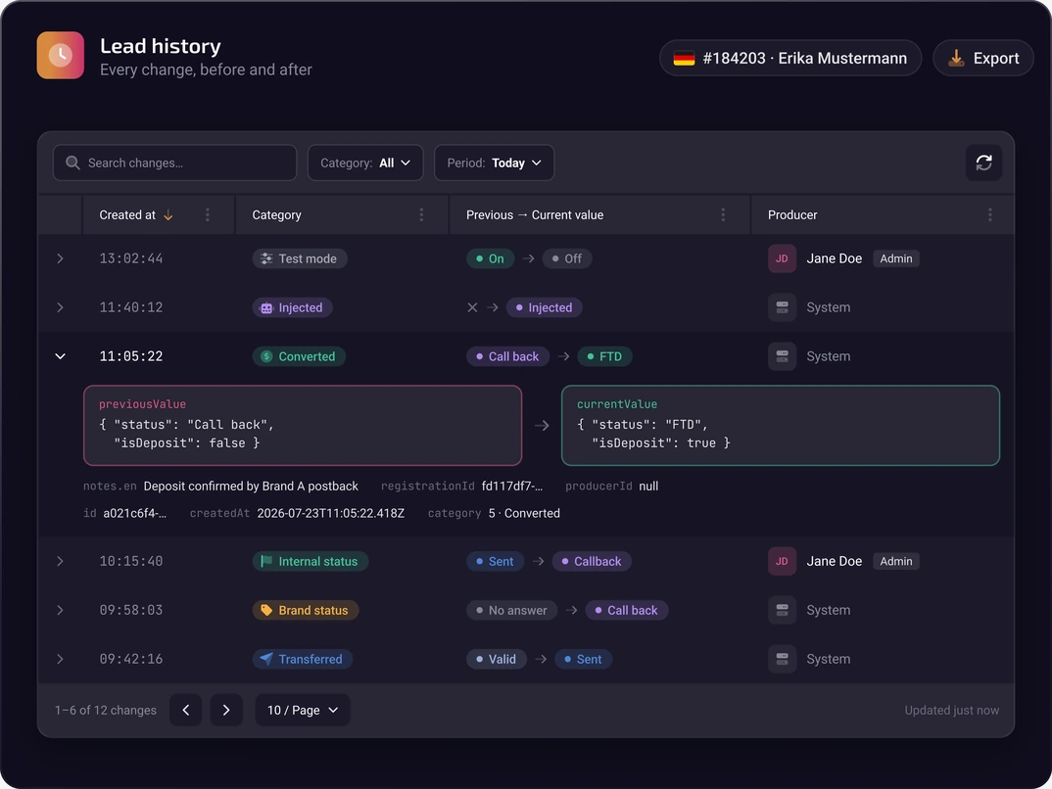Viewport: 1052px width, 789px height.
Task: Click Jane Doe name in 13:02:44 row
Action: 834,258
